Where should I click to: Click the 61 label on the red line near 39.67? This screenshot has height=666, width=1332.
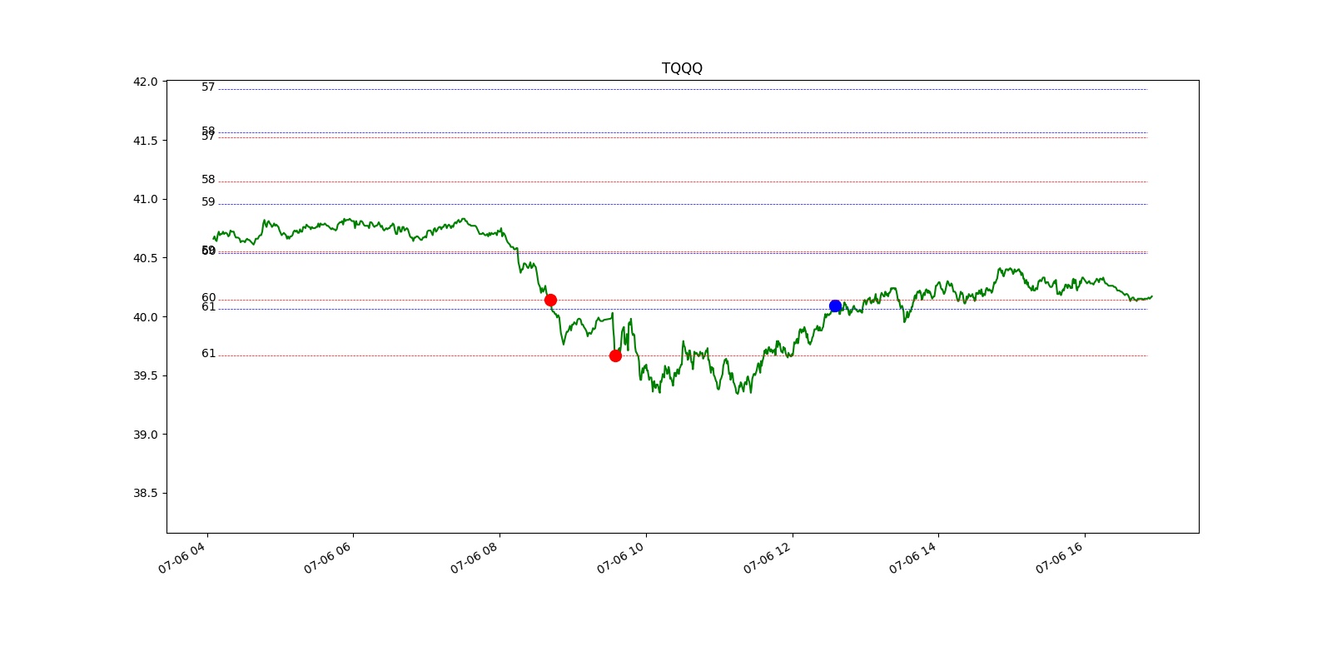tap(208, 353)
